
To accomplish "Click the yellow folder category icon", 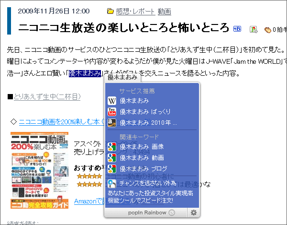I will click(x=110, y=12).
